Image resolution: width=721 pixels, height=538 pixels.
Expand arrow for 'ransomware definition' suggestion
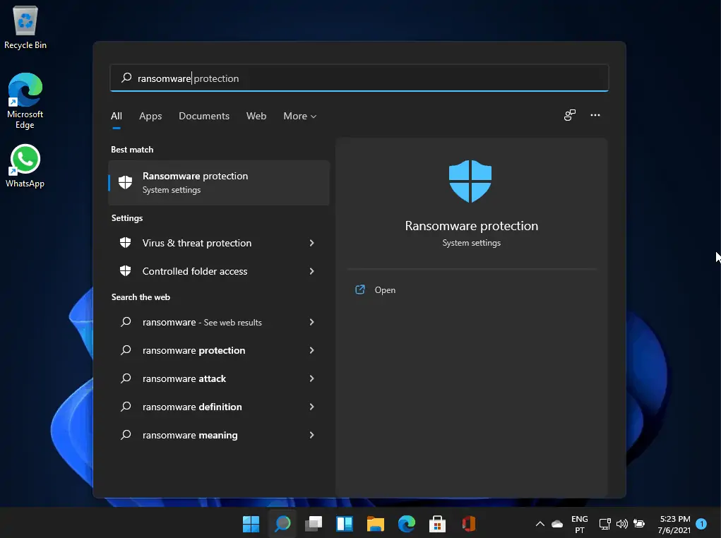point(311,407)
